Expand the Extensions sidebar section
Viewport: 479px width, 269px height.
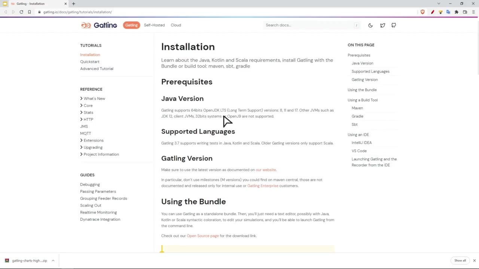click(x=93, y=140)
